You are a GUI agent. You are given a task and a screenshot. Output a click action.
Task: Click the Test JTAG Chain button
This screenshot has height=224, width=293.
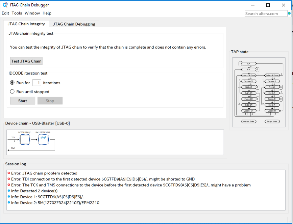(x=26, y=61)
